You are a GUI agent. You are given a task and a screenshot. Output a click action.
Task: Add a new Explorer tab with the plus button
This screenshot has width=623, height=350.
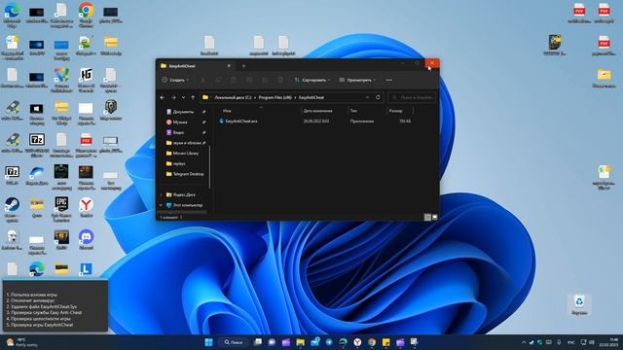pyautogui.click(x=243, y=66)
